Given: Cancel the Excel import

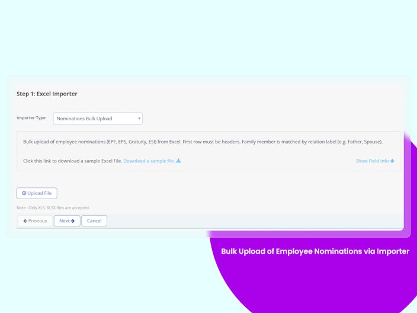Looking at the screenshot, I should [x=94, y=221].
